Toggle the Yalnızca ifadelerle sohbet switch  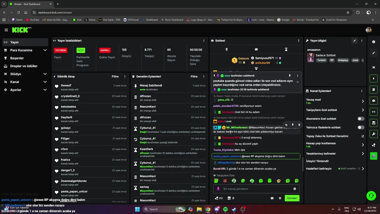[361, 128]
